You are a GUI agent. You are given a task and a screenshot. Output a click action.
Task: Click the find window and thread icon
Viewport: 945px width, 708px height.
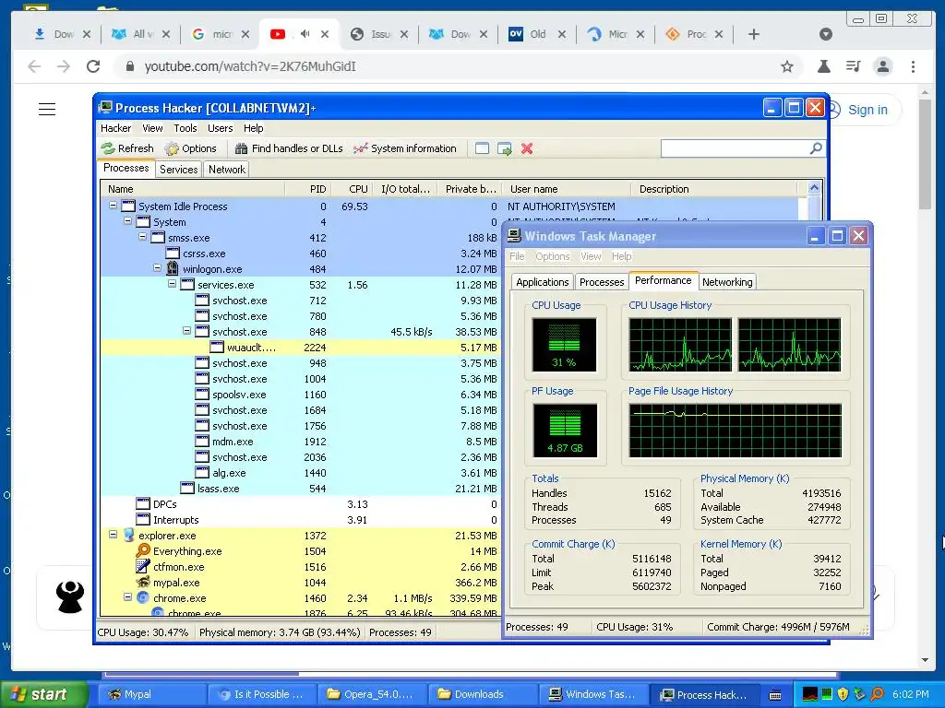(505, 148)
